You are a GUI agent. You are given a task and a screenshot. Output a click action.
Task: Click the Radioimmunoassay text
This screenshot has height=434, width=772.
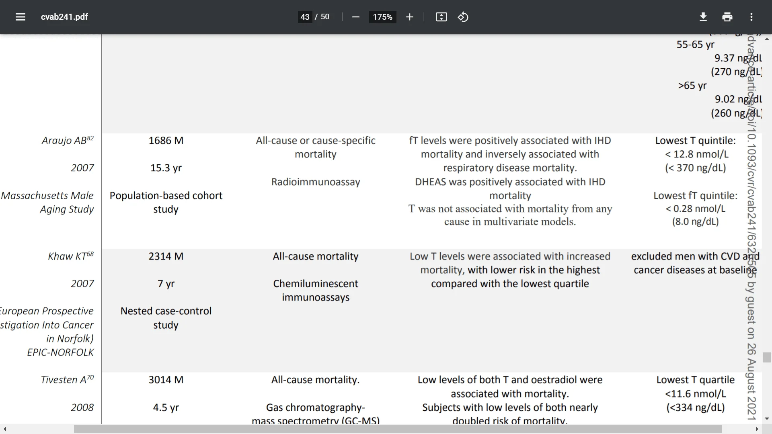click(x=316, y=182)
